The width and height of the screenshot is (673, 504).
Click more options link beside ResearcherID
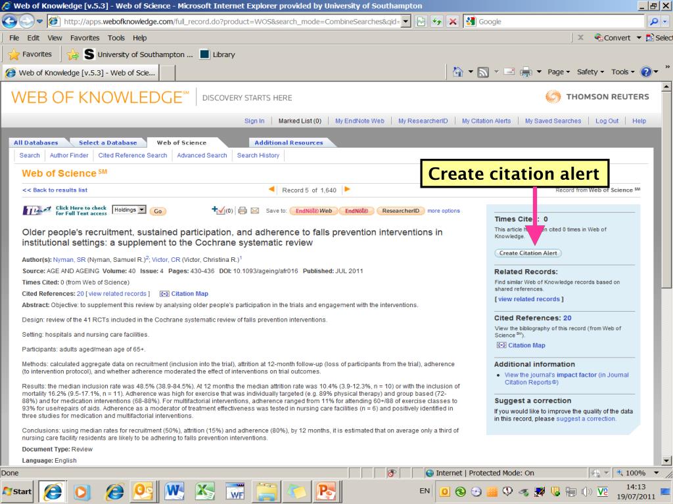pos(444,211)
